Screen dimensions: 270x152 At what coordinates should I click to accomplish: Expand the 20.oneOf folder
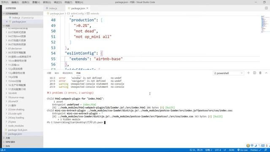pyautogui.click(x=22, y=101)
